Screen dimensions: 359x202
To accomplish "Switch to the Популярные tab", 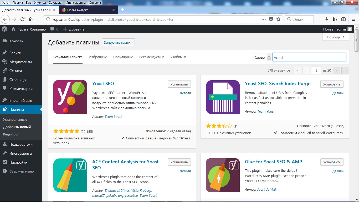I will point(123,57).
